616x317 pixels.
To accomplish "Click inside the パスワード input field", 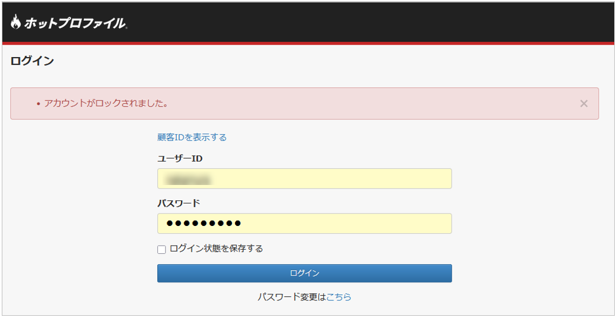I will pos(345,224).
